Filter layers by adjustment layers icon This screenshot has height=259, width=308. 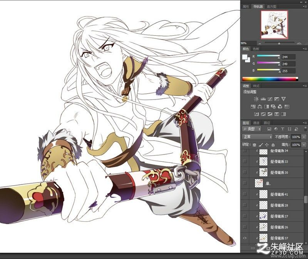[x=276, y=129]
